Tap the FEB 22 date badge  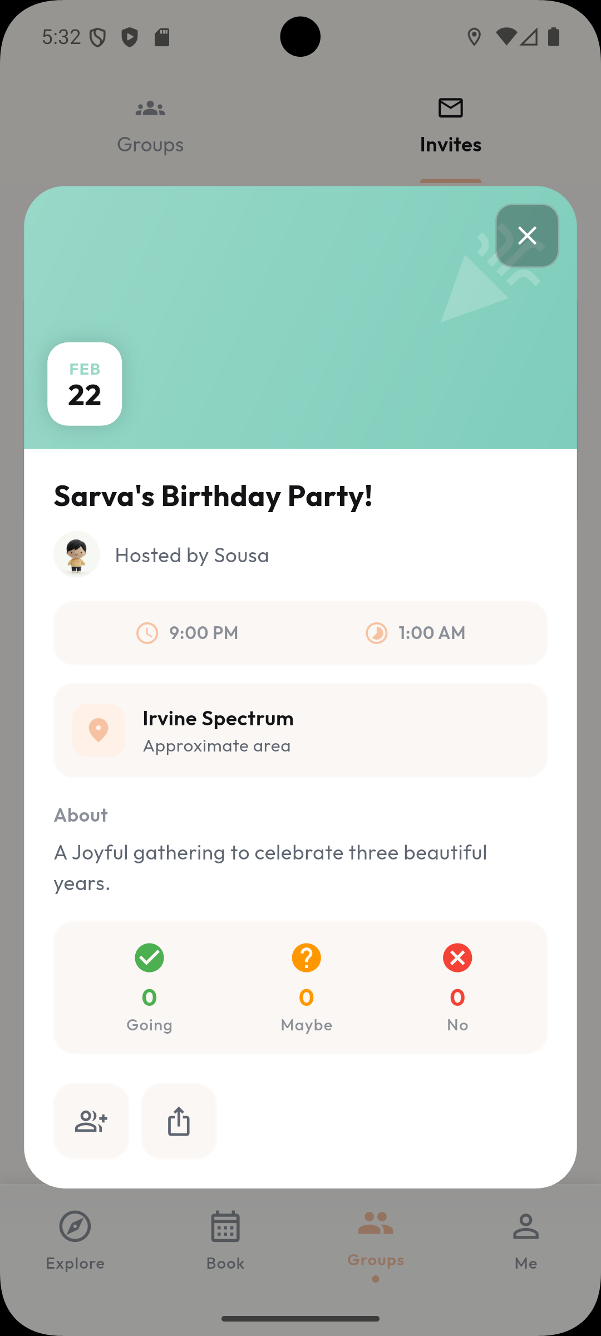(85, 384)
